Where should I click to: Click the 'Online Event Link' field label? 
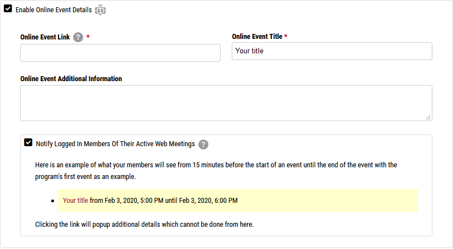point(45,37)
